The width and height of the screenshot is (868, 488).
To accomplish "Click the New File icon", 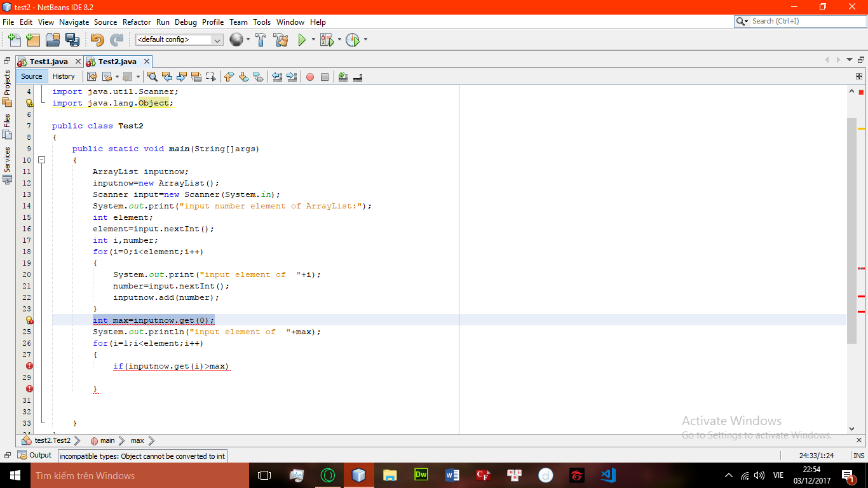I will coord(14,40).
